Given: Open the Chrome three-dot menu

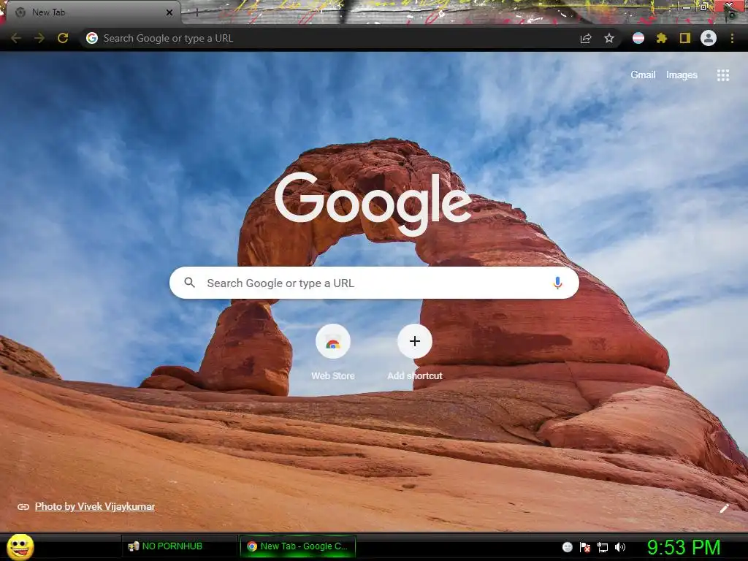Looking at the screenshot, I should pyautogui.click(x=732, y=38).
